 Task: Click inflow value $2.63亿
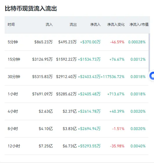[46, 112]
